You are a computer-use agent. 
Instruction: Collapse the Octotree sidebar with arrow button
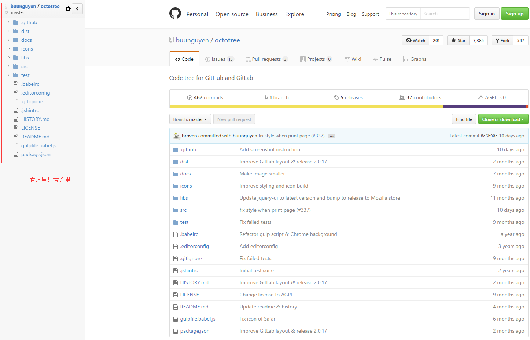coord(77,9)
